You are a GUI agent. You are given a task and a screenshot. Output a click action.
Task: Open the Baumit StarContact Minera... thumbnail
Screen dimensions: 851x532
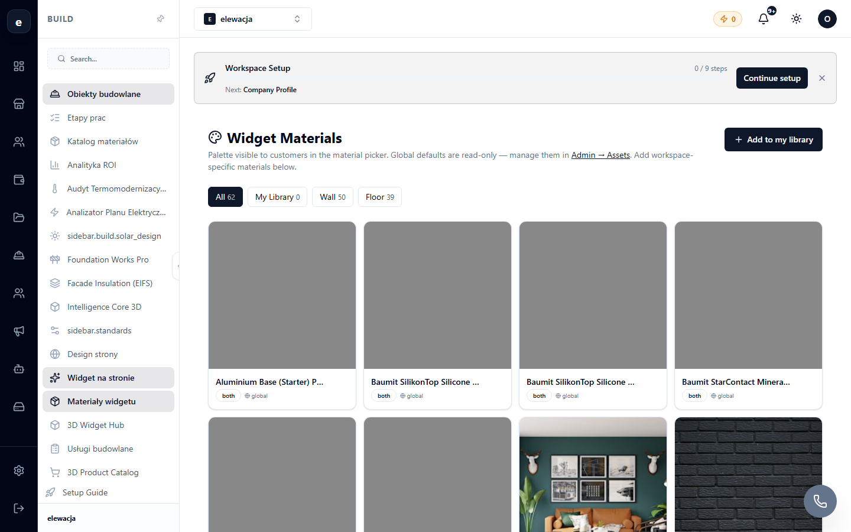point(748,295)
